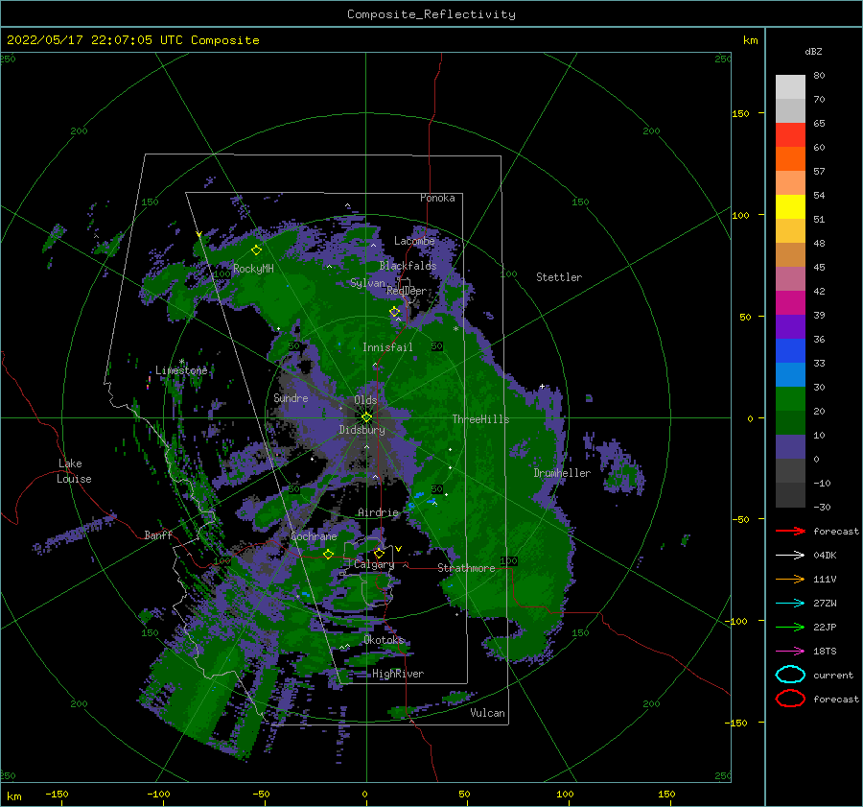Click the dBZ legend heading

[813, 51]
